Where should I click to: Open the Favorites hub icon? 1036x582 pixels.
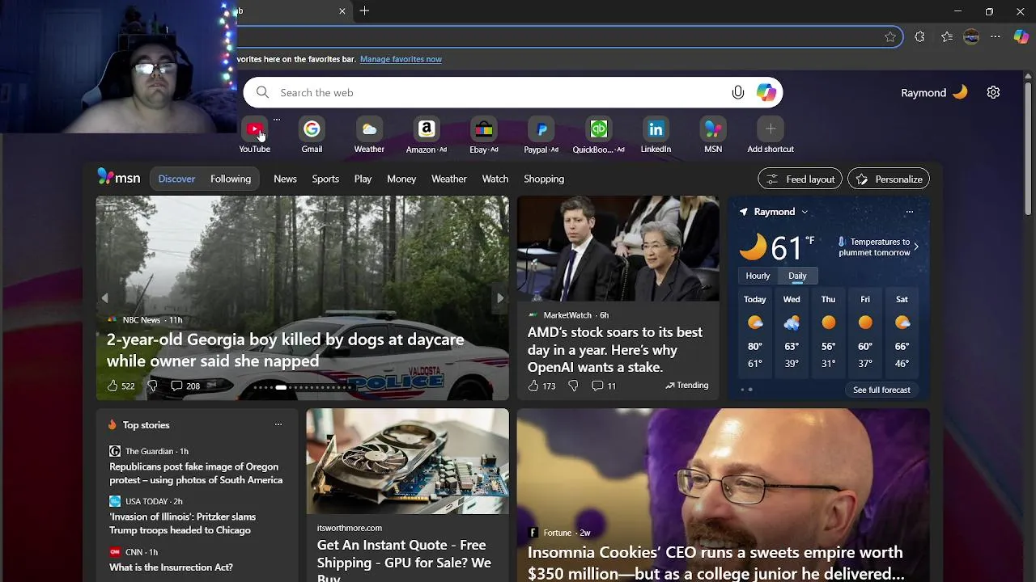pyautogui.click(x=947, y=36)
